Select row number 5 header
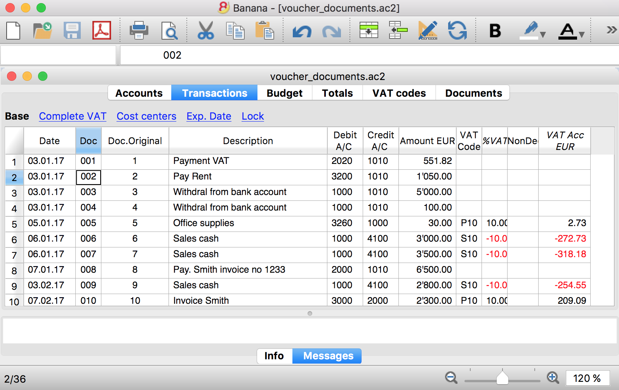619x390 pixels. coord(14,224)
